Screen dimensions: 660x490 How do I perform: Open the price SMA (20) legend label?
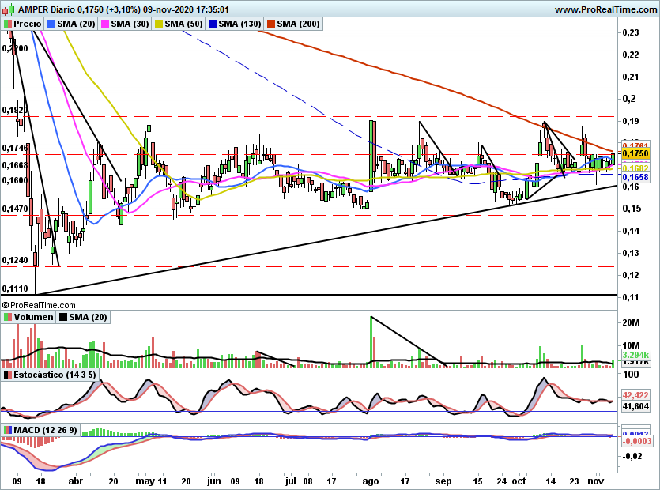tap(76, 24)
